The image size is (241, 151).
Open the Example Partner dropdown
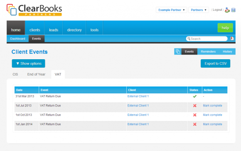(171, 10)
